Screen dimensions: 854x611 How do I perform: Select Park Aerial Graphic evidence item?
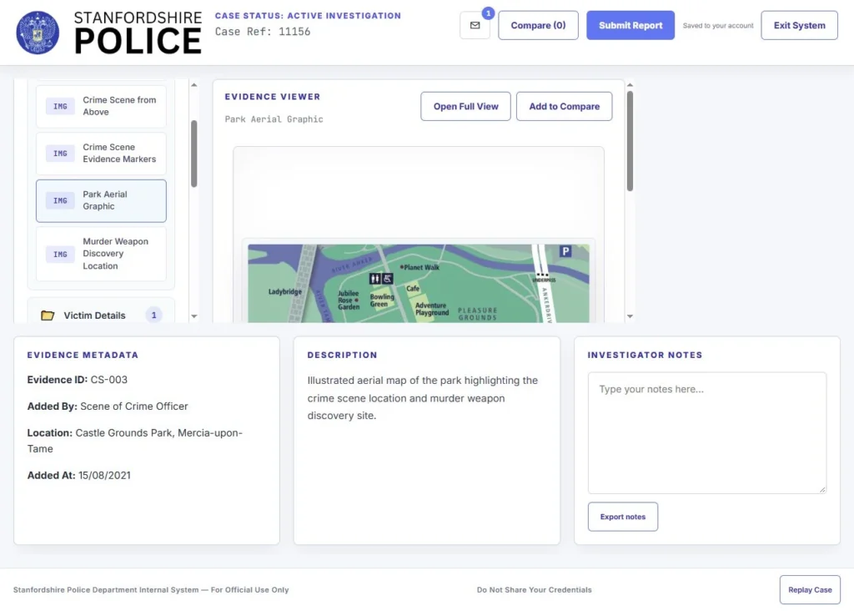(x=101, y=200)
